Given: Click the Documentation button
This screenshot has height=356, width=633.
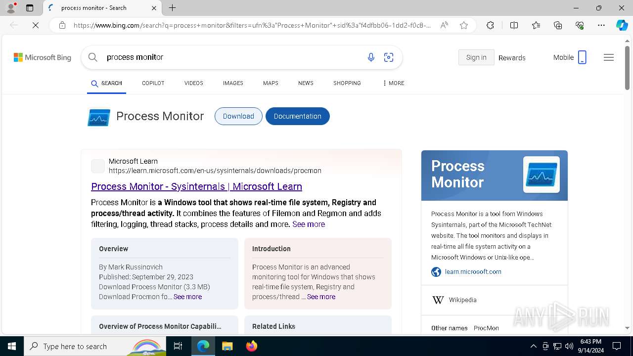Looking at the screenshot, I should point(298,116).
